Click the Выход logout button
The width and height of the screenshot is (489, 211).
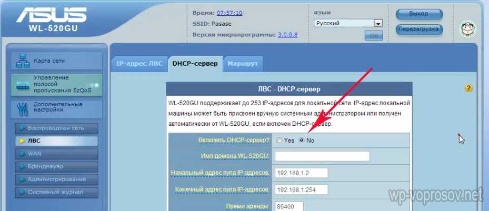(x=419, y=14)
